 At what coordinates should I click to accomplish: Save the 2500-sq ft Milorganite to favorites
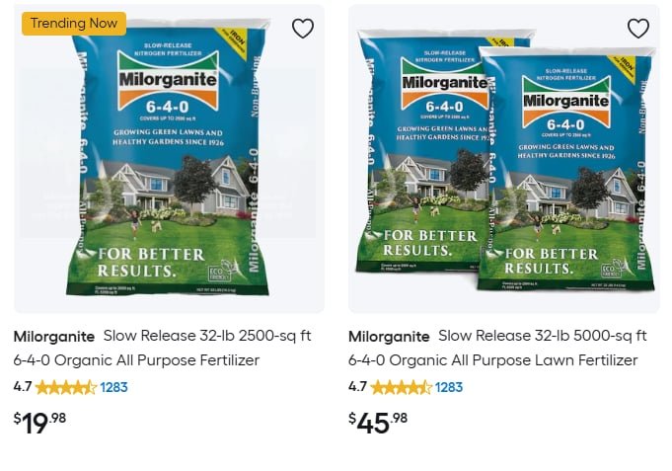coord(303,29)
